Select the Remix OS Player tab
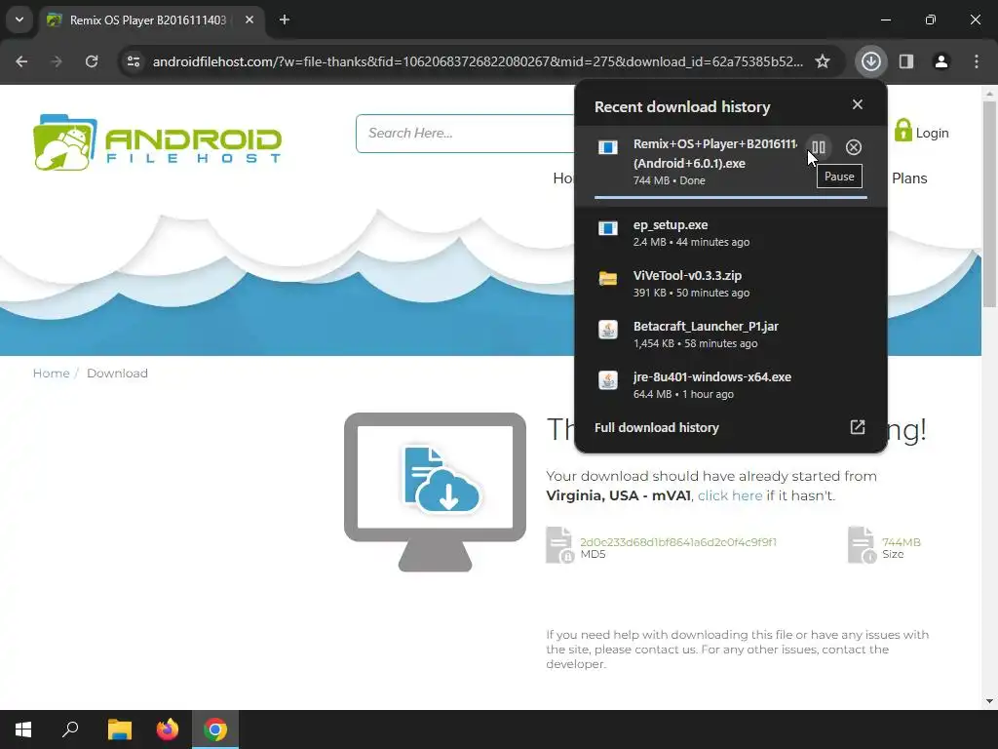 tap(151, 20)
